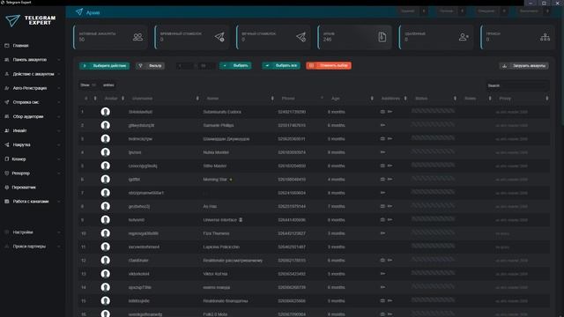This screenshot has height=317, width=564.
Task: Click the paper plane icon beside Архив title
Action: (79, 11)
